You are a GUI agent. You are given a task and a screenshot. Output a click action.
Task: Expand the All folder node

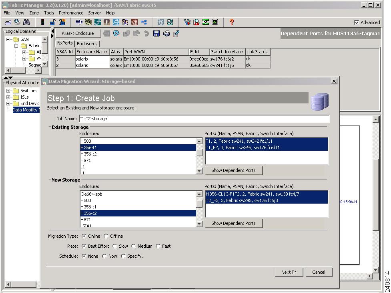point(24,52)
